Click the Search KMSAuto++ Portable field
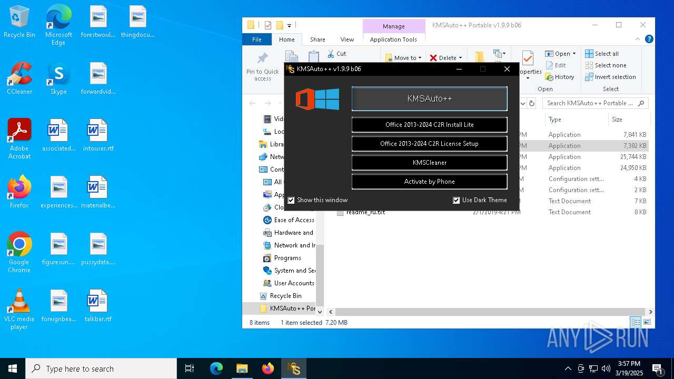 [596, 103]
